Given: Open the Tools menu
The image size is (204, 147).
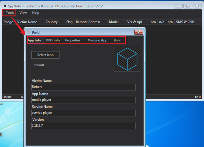Looking at the screenshot, I should [10, 13].
